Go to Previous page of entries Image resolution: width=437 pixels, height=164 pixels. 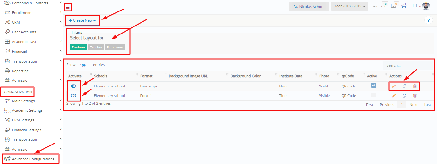[x=387, y=105]
